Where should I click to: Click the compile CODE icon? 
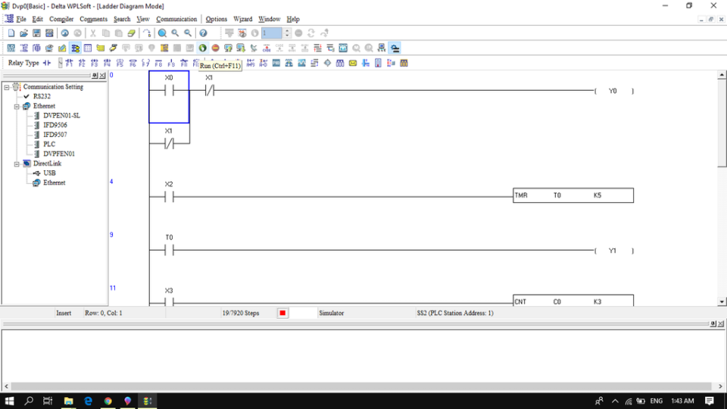(x=267, y=48)
